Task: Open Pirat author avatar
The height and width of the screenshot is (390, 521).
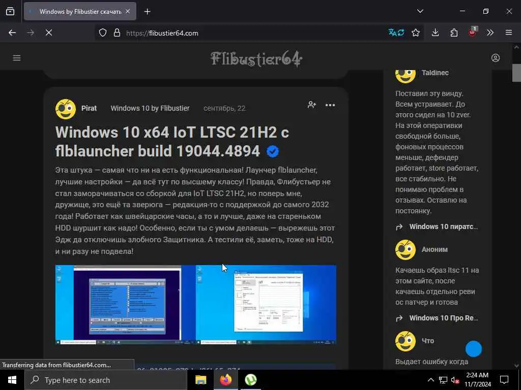Action: click(66, 109)
